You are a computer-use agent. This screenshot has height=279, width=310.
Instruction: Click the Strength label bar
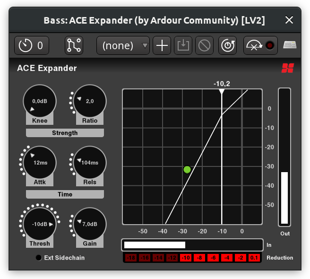[x=65, y=133]
